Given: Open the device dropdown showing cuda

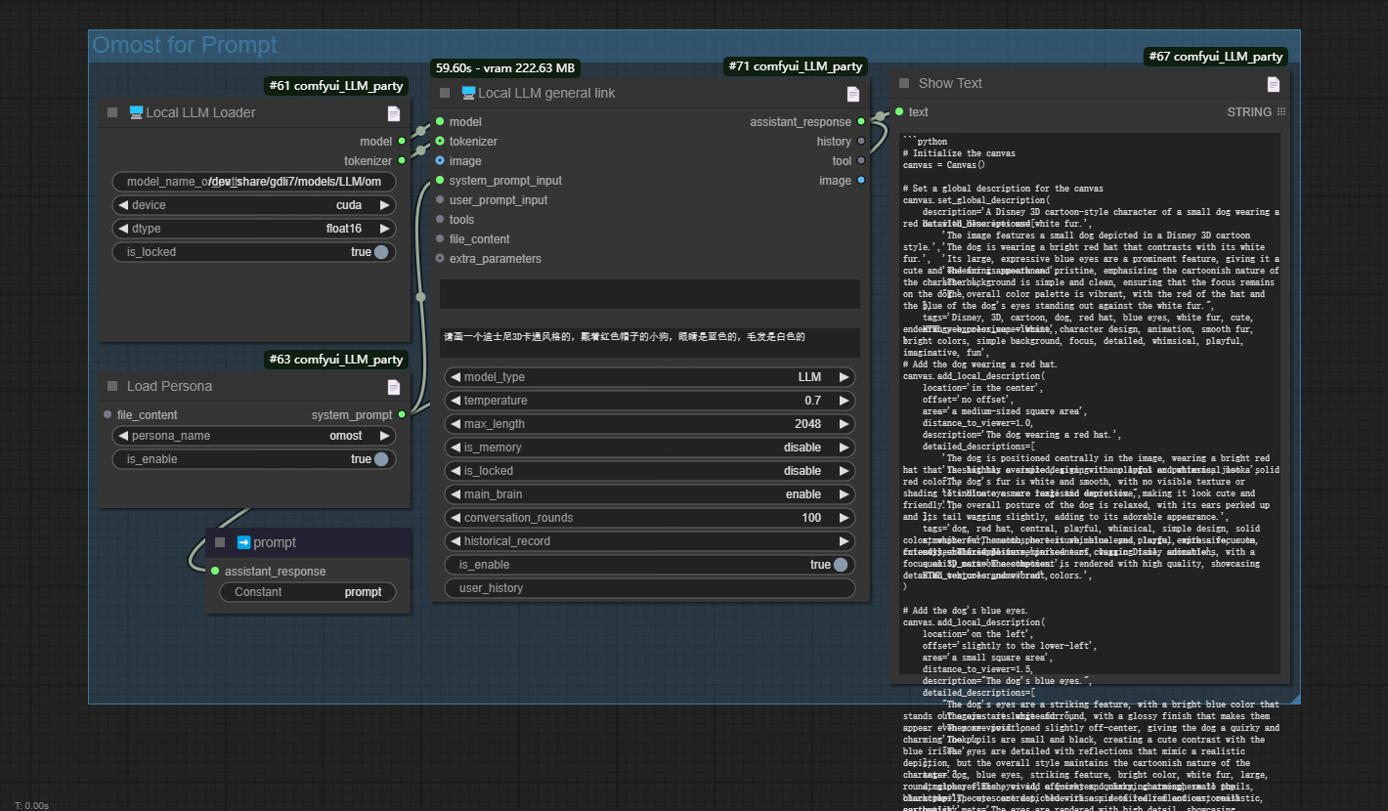Looking at the screenshot, I should pos(253,204).
